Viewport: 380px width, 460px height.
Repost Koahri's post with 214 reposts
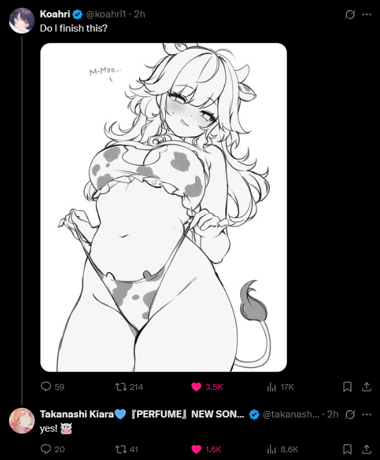pyautogui.click(x=129, y=387)
